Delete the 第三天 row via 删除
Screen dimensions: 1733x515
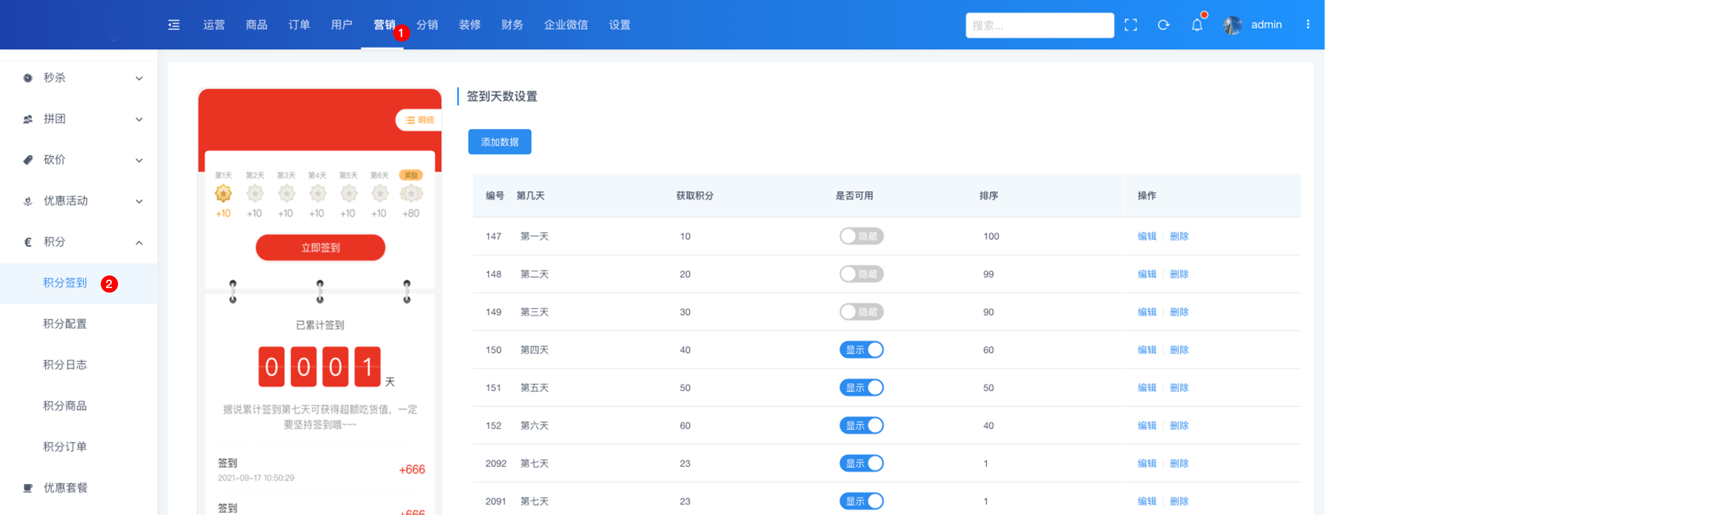tap(1179, 312)
